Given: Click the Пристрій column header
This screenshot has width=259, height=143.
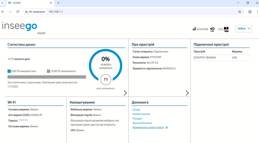Looking at the screenshot, I should coord(199,52).
